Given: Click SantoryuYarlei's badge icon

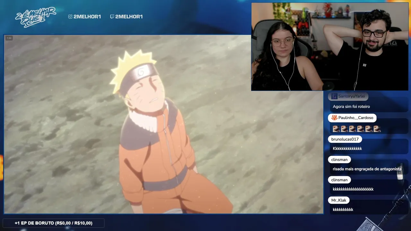Looking at the screenshot, I should [334, 96].
